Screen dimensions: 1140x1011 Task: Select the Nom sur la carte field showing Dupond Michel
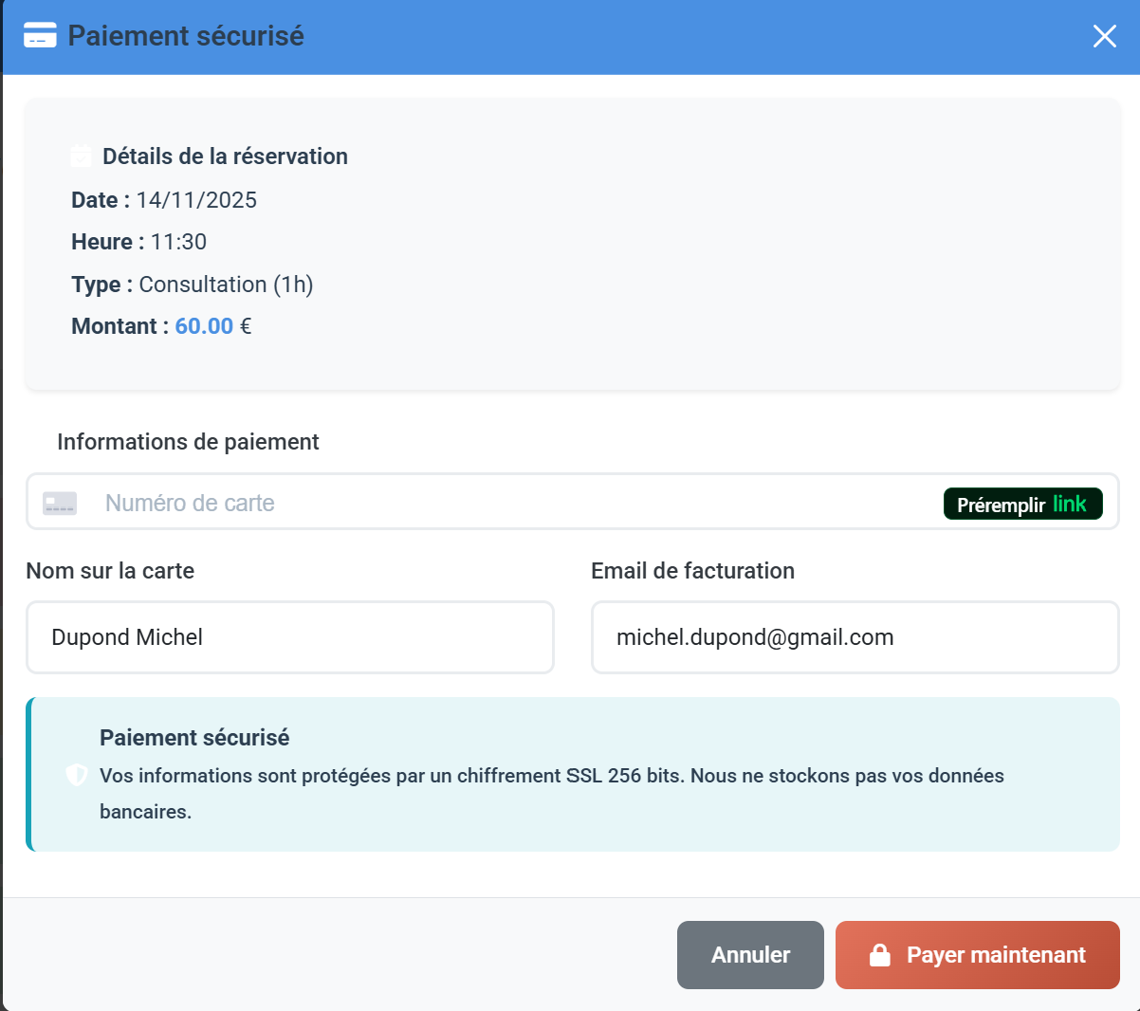point(289,637)
